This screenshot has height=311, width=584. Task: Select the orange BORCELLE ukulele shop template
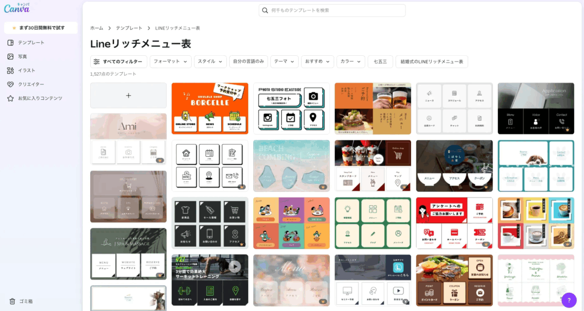click(x=210, y=108)
